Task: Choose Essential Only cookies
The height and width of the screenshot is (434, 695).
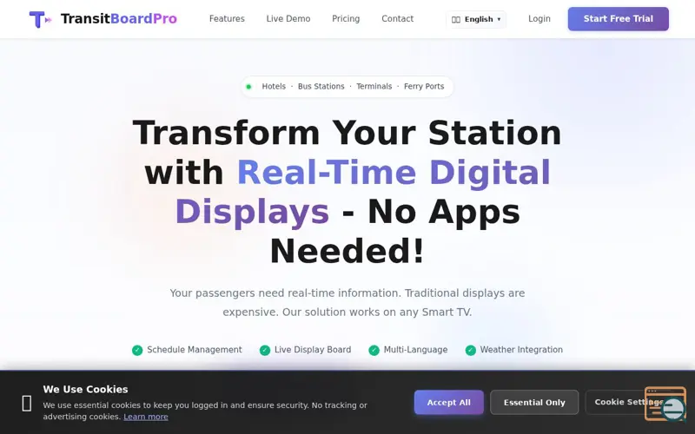Action: pos(534,403)
